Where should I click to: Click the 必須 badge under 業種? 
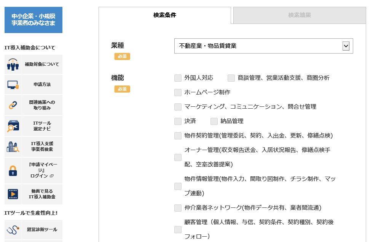point(122,56)
